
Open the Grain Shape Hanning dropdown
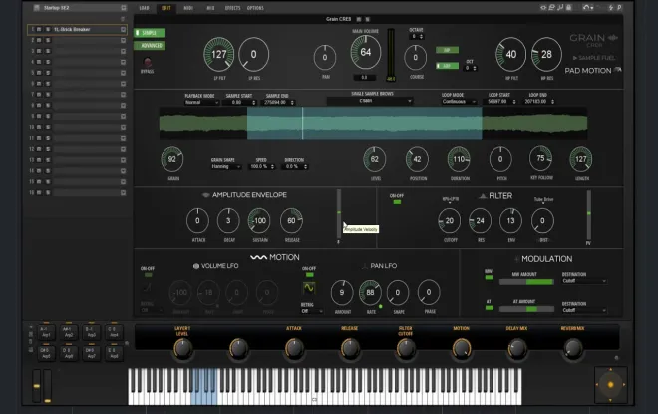(x=225, y=167)
